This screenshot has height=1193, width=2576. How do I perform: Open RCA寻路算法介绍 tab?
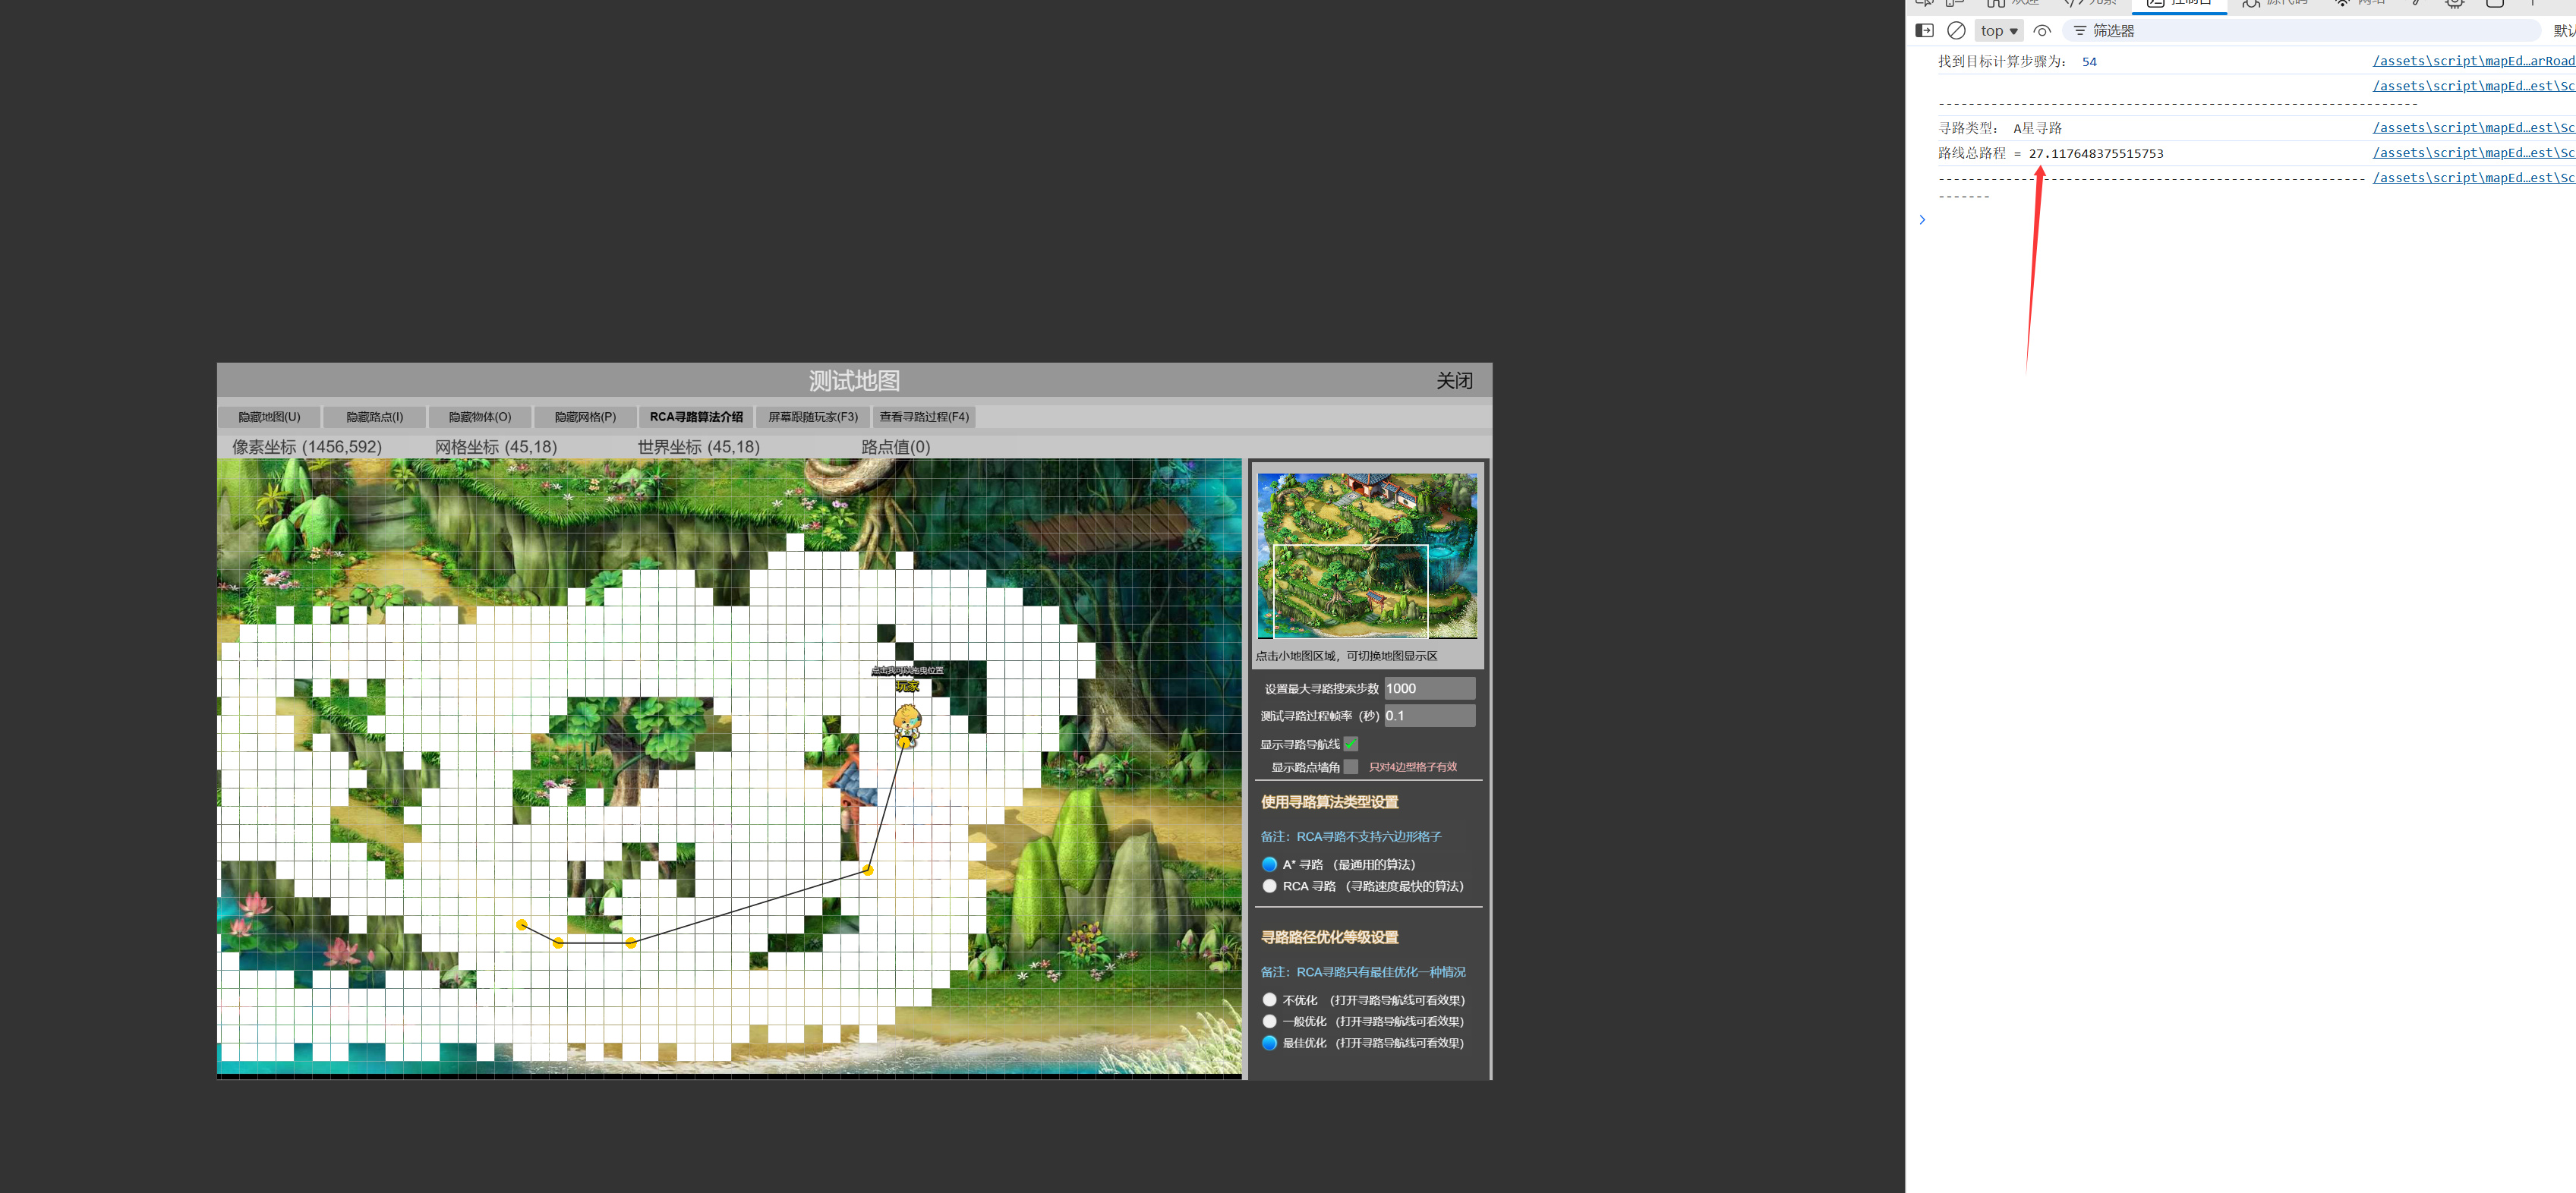click(695, 417)
